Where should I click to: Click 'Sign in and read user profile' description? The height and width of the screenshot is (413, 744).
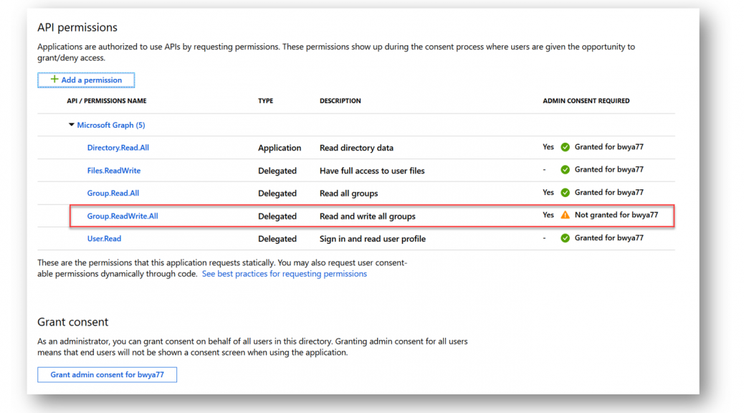click(x=373, y=239)
